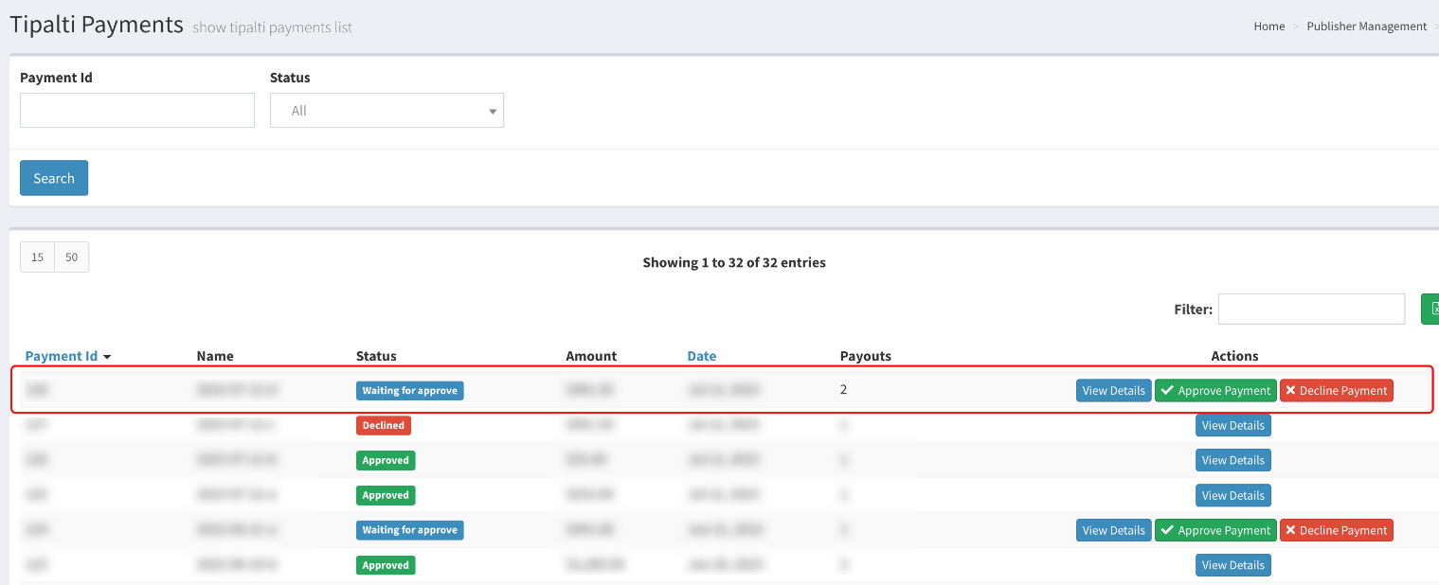Click inside the Filter input box
Screen dimensions: 1439x585
(x=1311, y=309)
